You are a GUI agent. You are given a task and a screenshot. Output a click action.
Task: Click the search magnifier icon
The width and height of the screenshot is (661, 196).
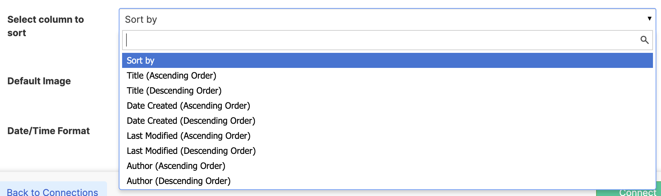click(x=645, y=39)
